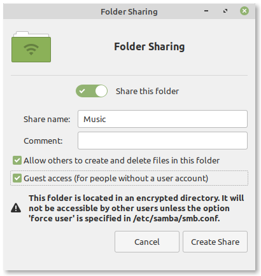The width and height of the screenshot is (261, 276).
Task: Click into the empty Comment field
Action: [x=162, y=141]
